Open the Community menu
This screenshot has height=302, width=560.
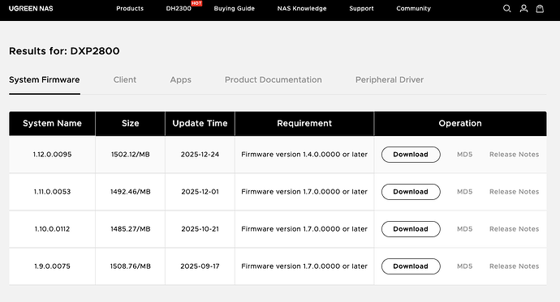(x=414, y=9)
